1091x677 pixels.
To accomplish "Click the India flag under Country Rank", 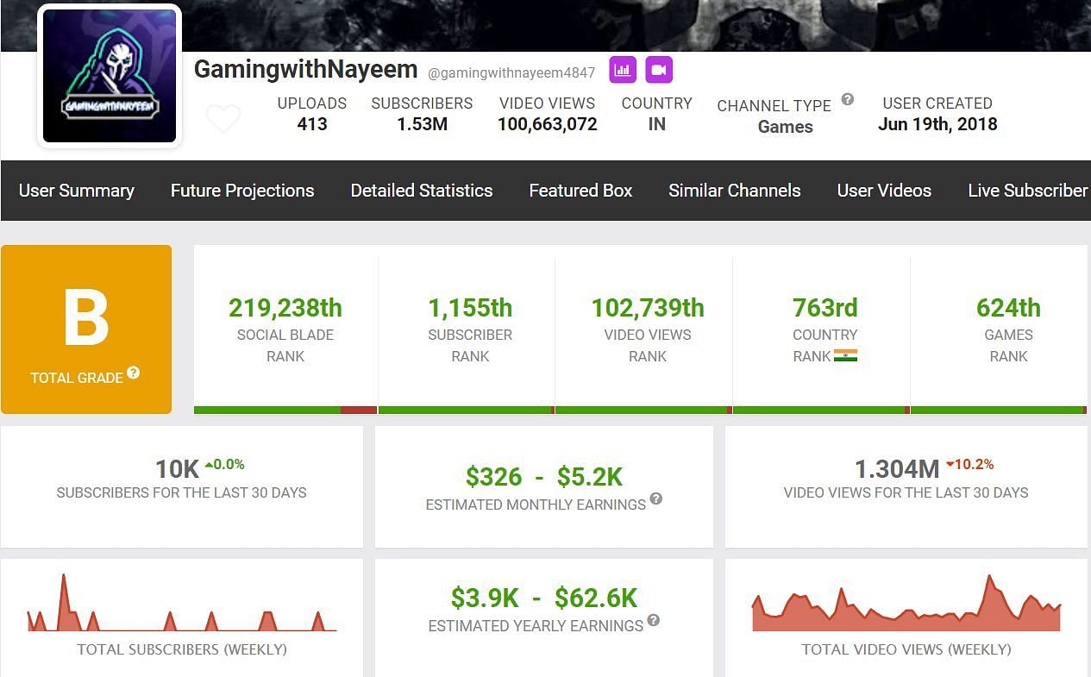I will pos(845,356).
